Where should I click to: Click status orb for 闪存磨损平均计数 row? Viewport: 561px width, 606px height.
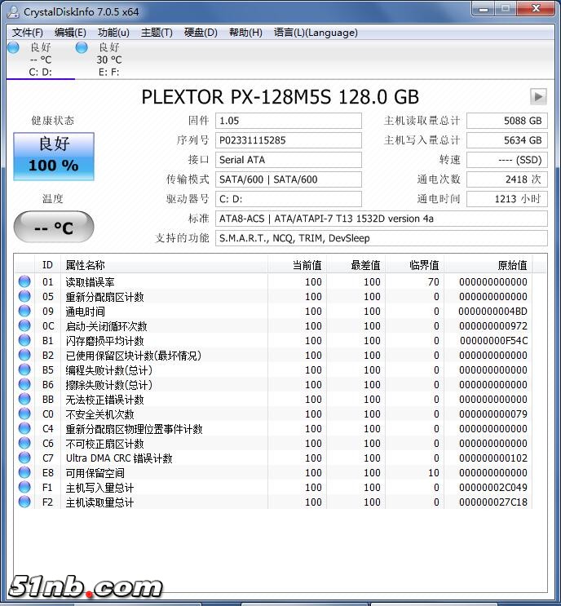coord(24,340)
